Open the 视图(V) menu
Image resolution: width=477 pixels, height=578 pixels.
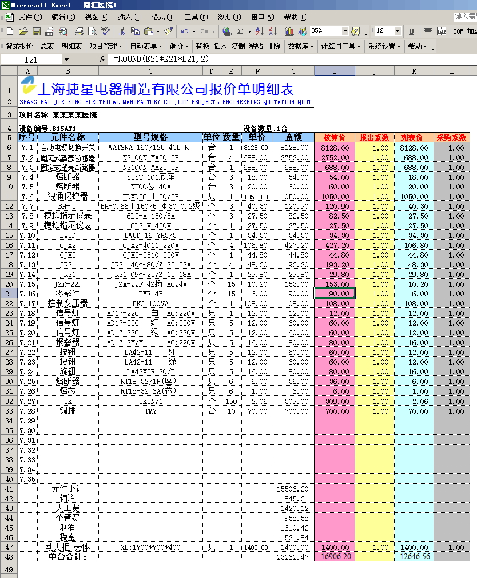(x=97, y=17)
